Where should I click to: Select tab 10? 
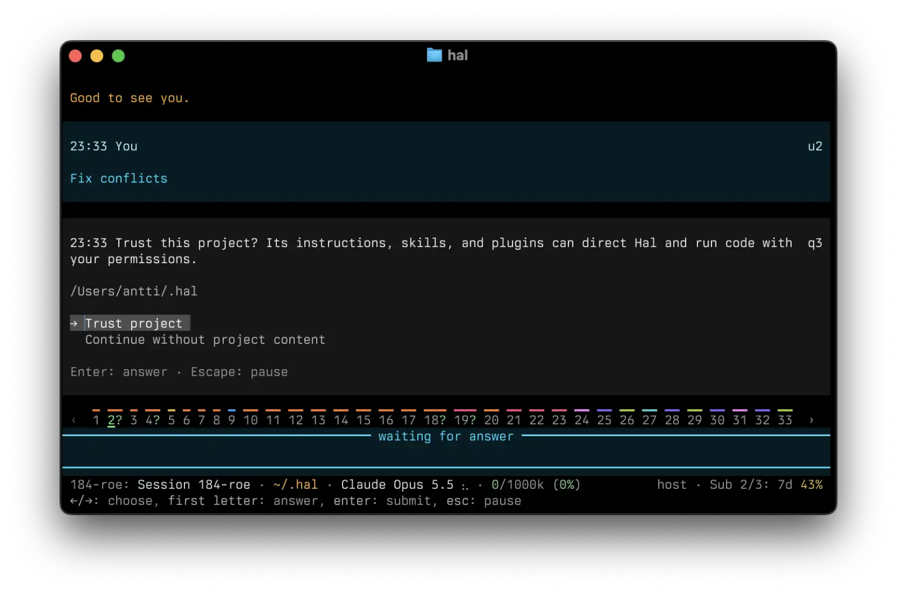click(251, 420)
